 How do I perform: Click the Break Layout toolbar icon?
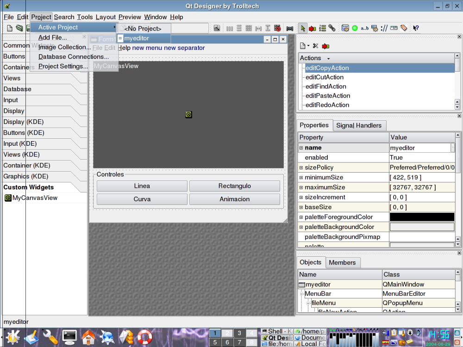pos(277,28)
